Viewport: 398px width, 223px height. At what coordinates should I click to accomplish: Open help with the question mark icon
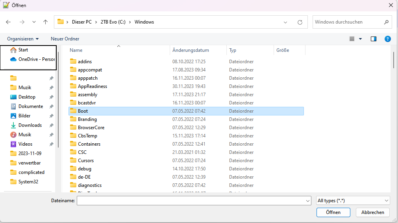(388, 39)
